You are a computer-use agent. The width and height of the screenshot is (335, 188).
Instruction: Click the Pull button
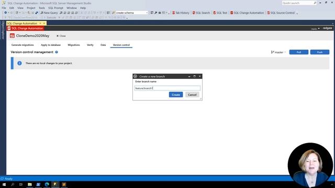[299, 52]
